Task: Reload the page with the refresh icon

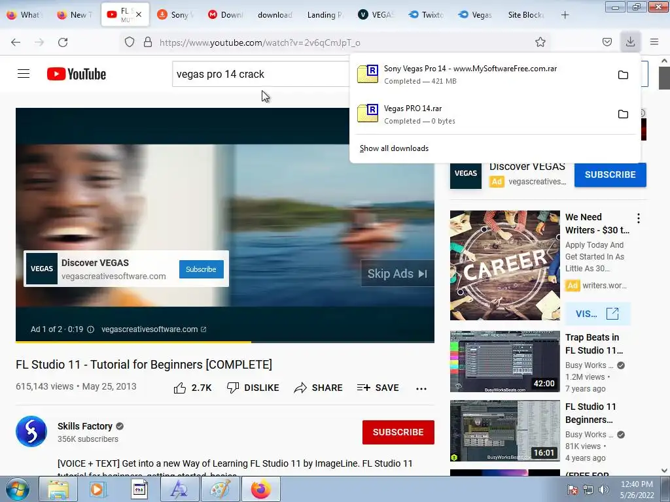Action: (63, 42)
